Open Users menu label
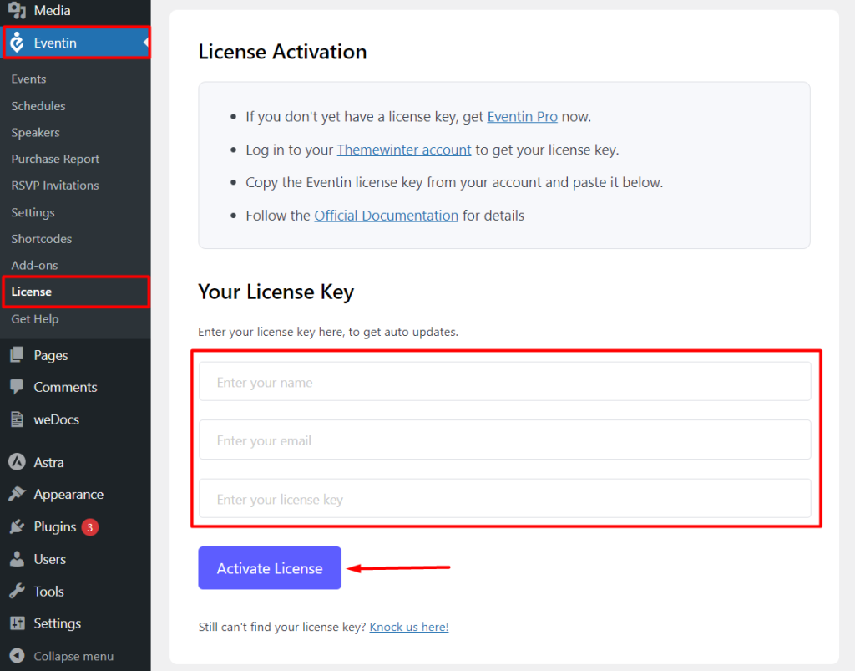 [49, 559]
